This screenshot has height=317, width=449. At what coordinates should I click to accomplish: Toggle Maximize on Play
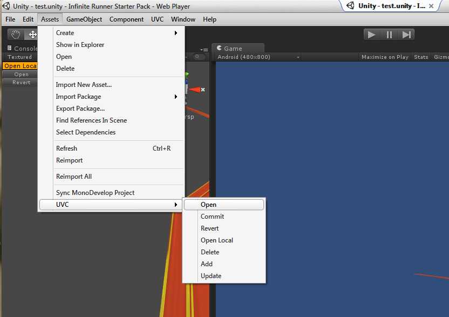385,57
